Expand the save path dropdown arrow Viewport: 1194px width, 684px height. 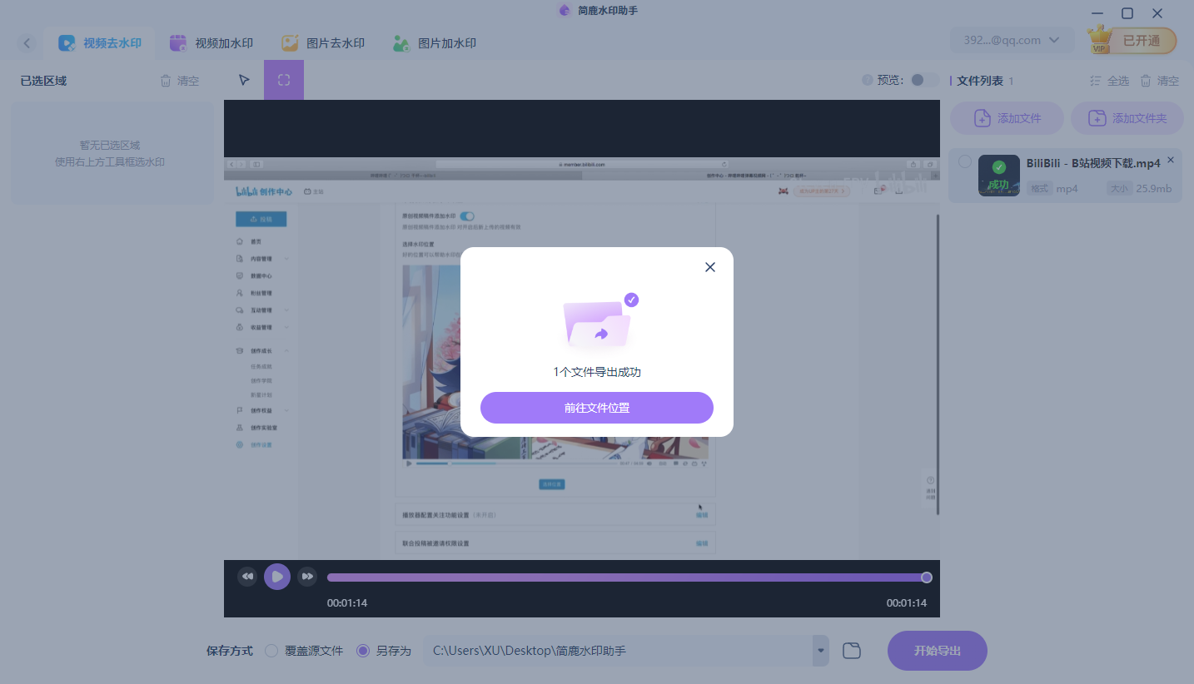click(x=821, y=651)
